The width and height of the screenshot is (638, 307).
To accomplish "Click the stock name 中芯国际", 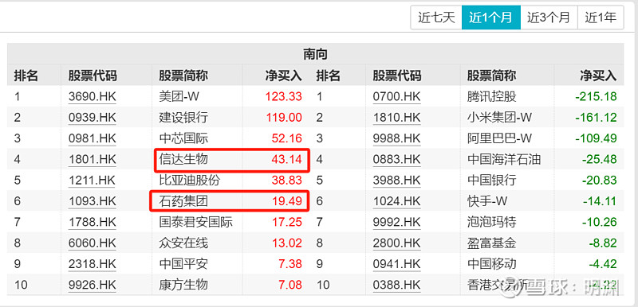I will click(183, 138).
